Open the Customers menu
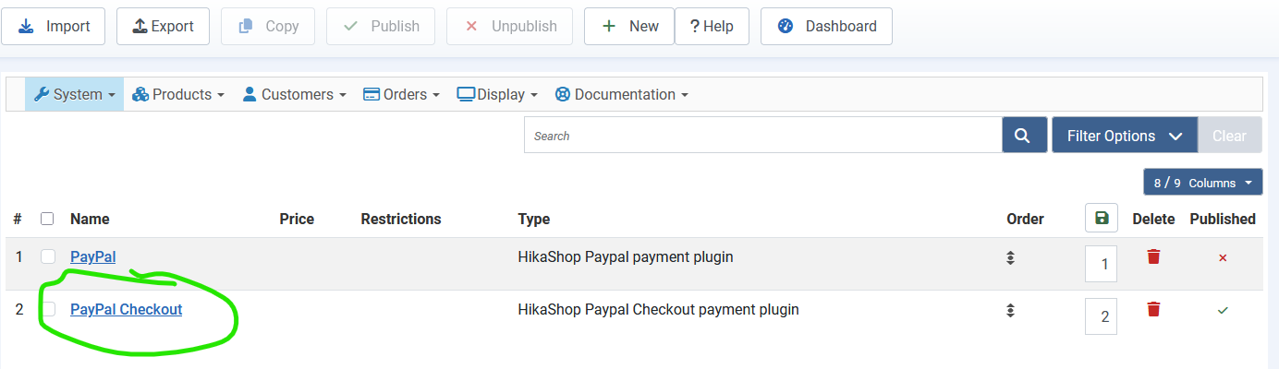The height and width of the screenshot is (369, 1279). click(x=294, y=94)
